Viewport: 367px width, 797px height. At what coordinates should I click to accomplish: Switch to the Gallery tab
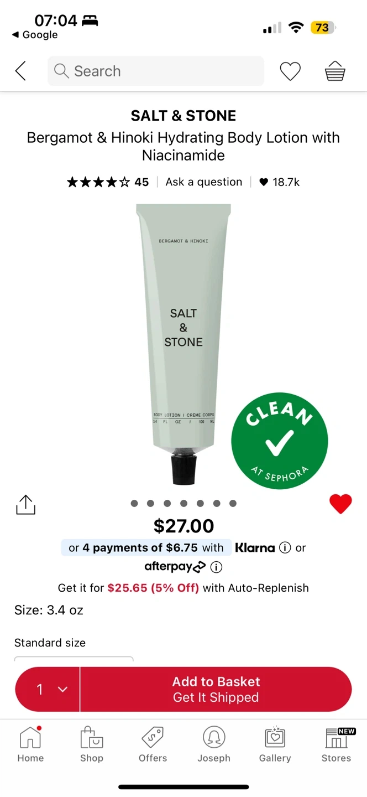[x=275, y=745]
